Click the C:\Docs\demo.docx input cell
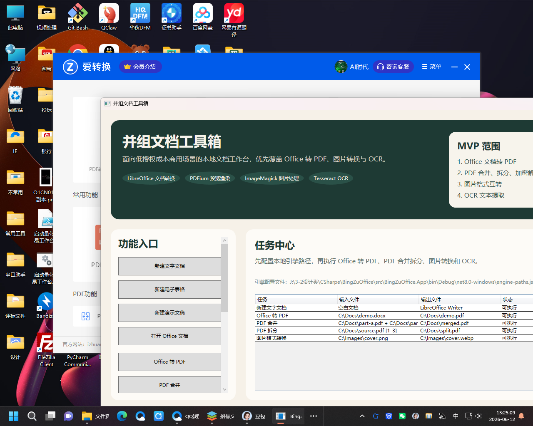This screenshot has width=533, height=426. coord(378,316)
